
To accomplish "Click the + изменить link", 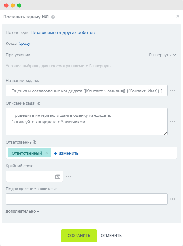I will click(66, 153).
